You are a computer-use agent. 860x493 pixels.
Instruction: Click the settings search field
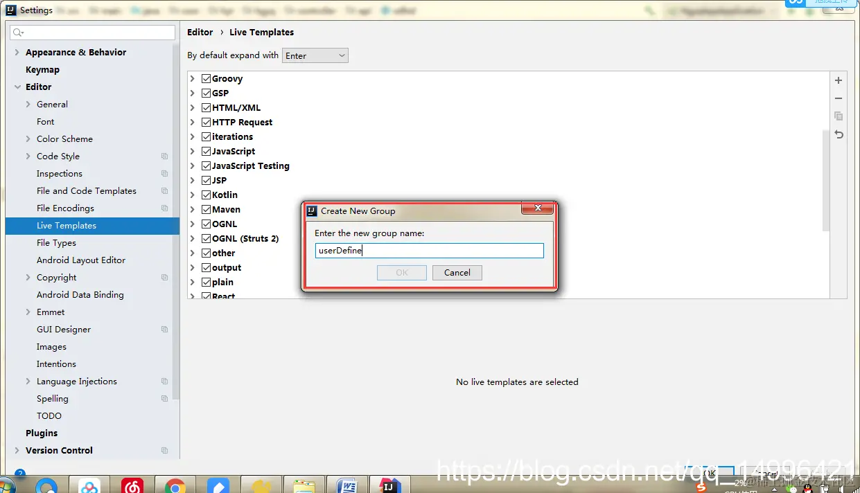point(93,33)
